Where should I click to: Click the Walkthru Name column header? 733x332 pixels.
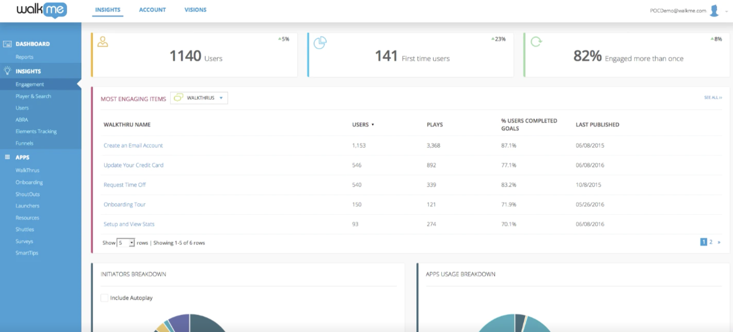[x=127, y=124]
